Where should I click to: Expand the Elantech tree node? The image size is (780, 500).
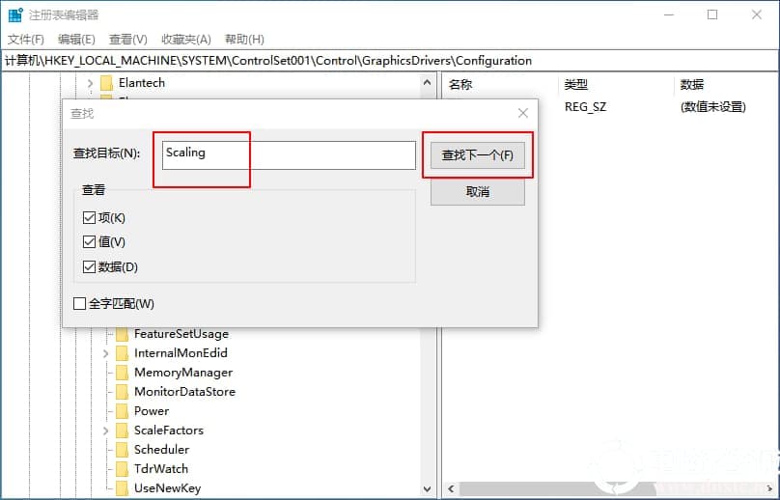pyautogui.click(x=90, y=83)
